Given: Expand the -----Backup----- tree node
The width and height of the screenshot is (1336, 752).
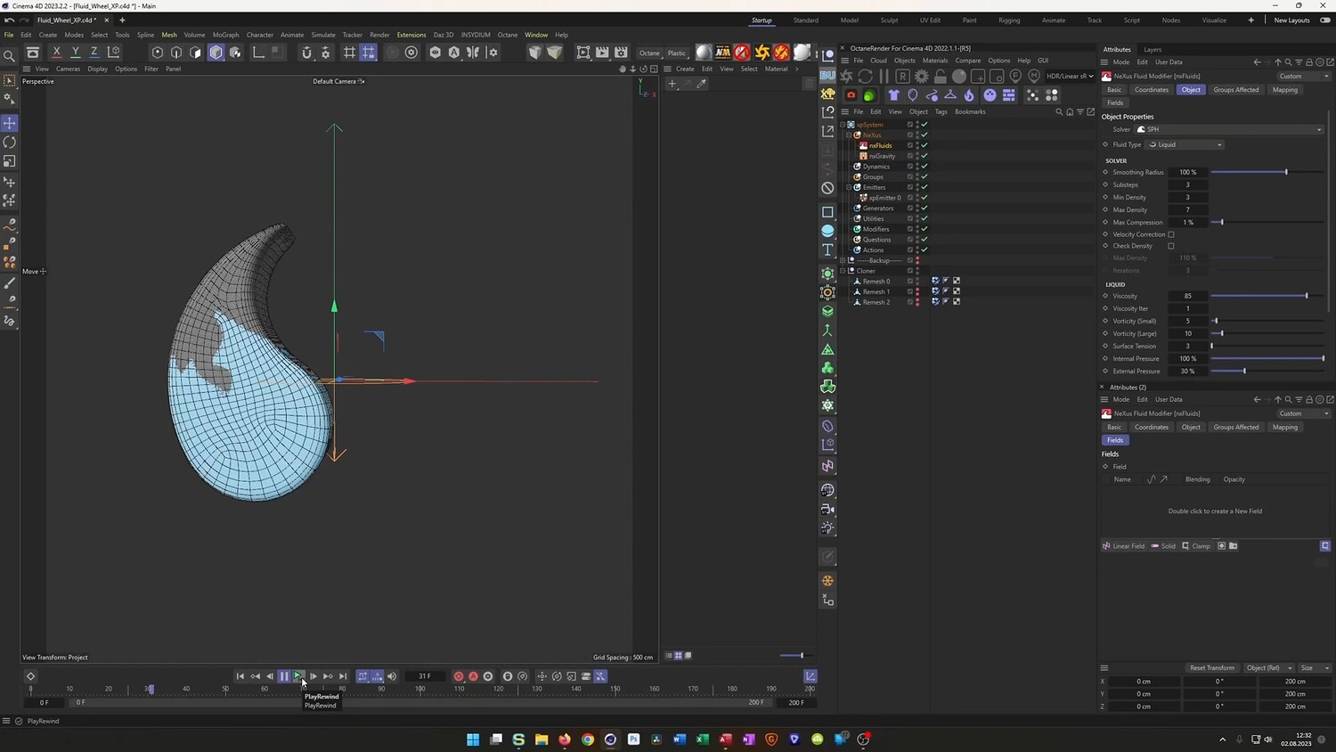Looking at the screenshot, I should [843, 260].
